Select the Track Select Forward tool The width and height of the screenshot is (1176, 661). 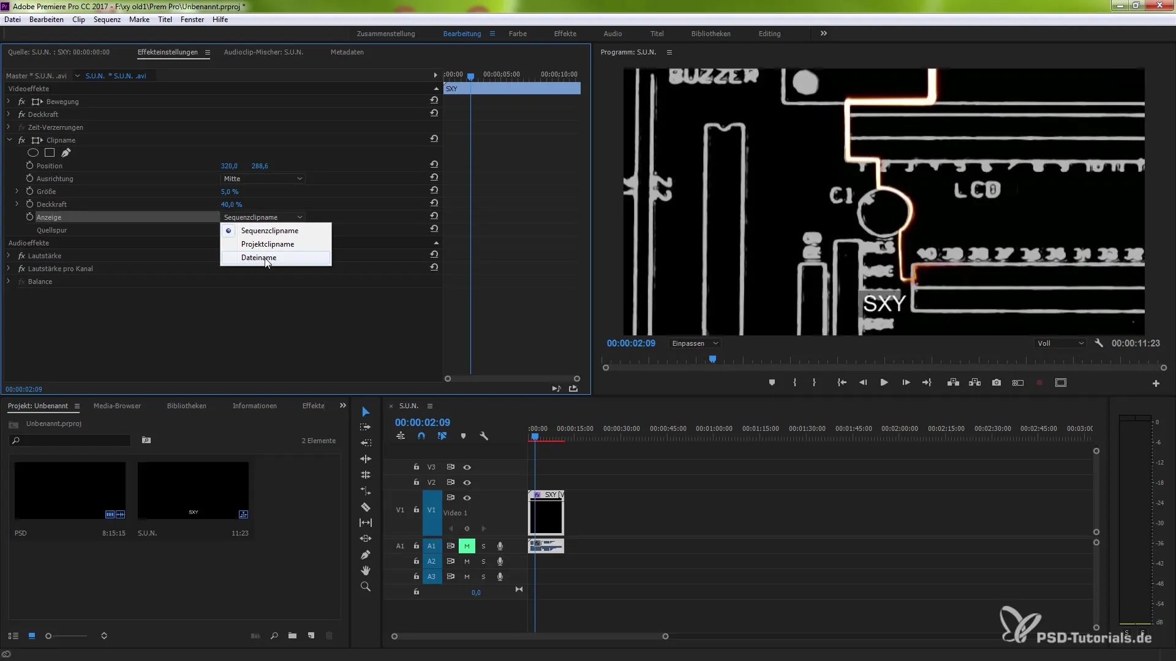click(x=366, y=427)
